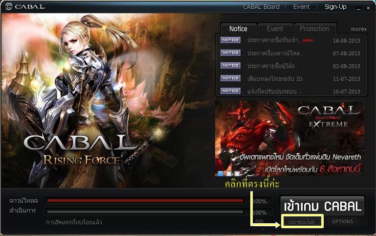The width and height of the screenshot is (376, 236).
Task: Click the NOTICE badge beside 16-08-2013
Action: click(230, 40)
